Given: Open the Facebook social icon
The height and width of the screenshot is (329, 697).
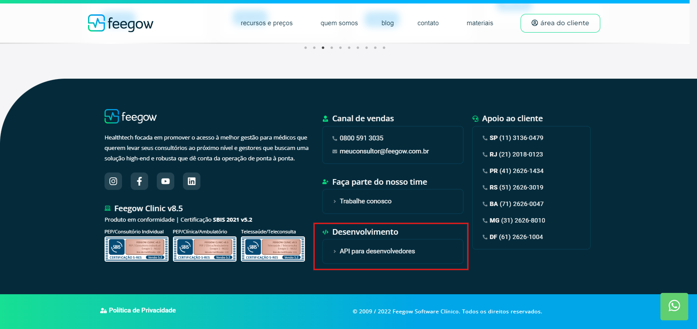Looking at the screenshot, I should pyautogui.click(x=139, y=181).
